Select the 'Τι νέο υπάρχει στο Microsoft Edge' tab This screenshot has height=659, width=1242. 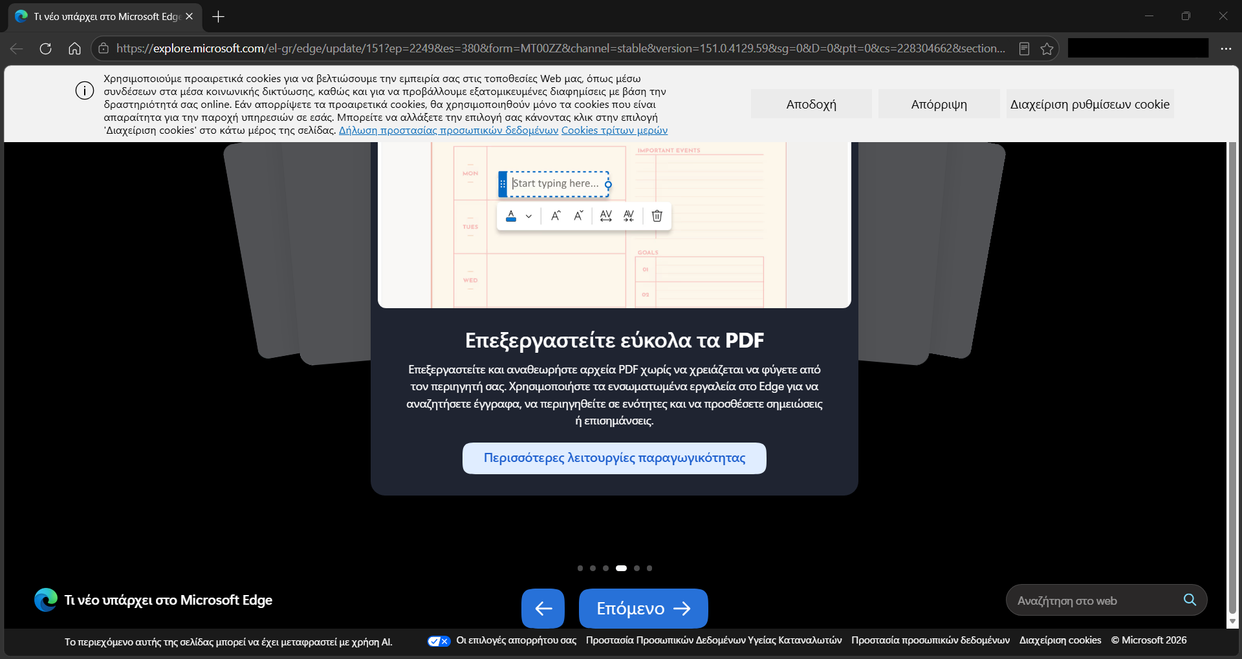click(105, 17)
